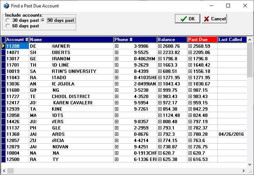Click the Last Called column header

(x=231, y=40)
